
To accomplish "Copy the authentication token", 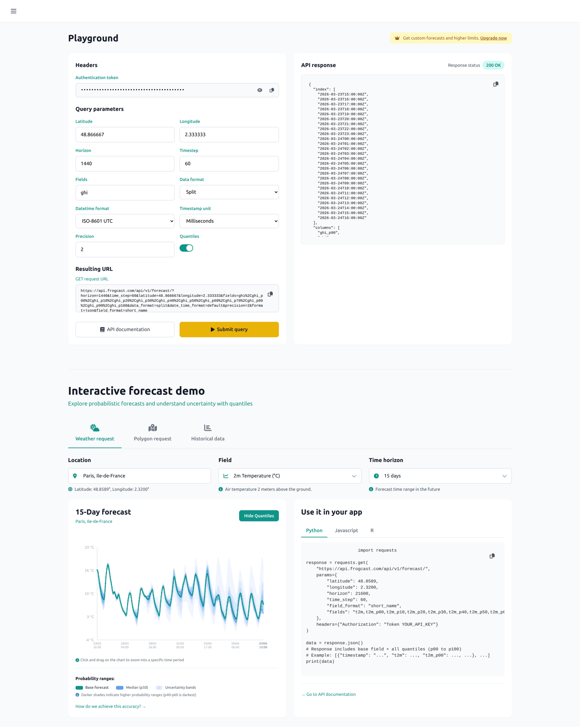I will (272, 90).
